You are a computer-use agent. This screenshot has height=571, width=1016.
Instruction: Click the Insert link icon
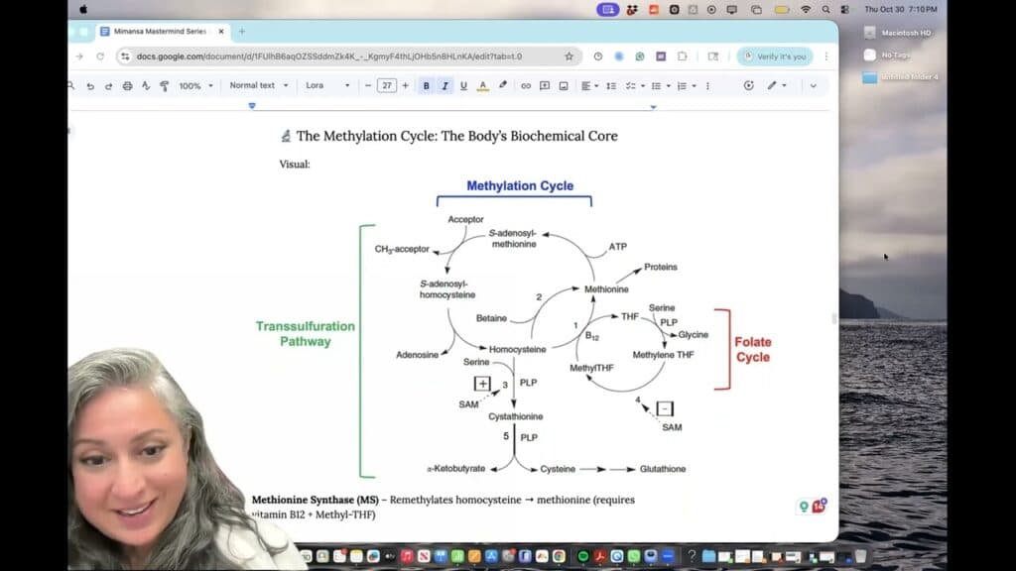(526, 86)
